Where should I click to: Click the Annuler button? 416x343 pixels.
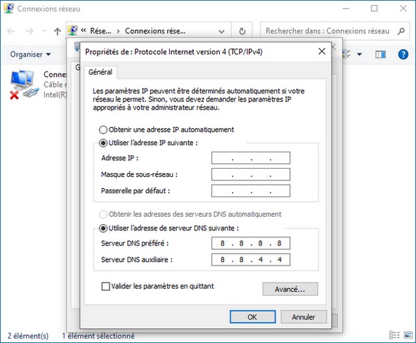(304, 317)
